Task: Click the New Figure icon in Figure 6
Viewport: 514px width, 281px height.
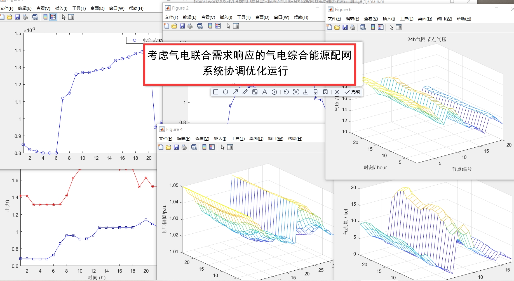Action: click(x=329, y=27)
